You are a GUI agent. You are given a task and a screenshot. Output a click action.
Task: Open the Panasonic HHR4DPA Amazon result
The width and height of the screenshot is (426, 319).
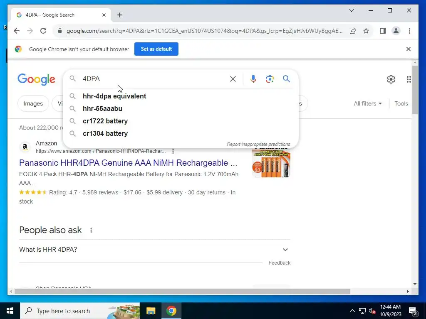[x=128, y=163]
